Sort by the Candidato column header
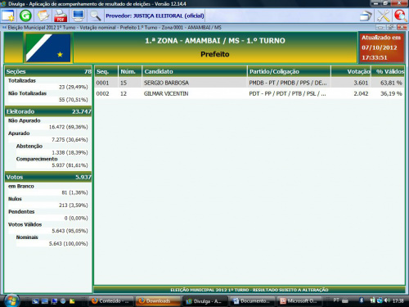The image size is (409, 307). [195, 71]
